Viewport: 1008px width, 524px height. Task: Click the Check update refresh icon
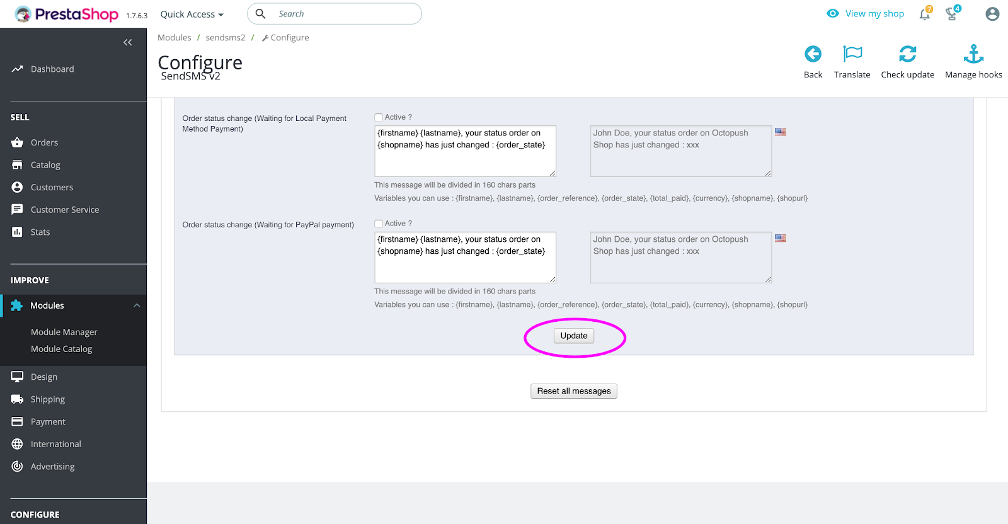pos(908,54)
